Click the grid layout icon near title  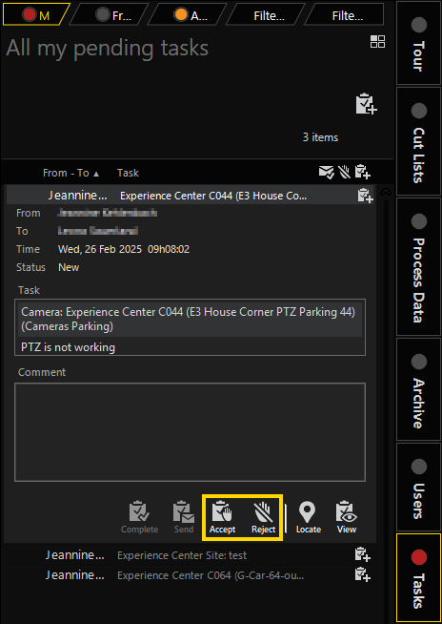coord(377,41)
